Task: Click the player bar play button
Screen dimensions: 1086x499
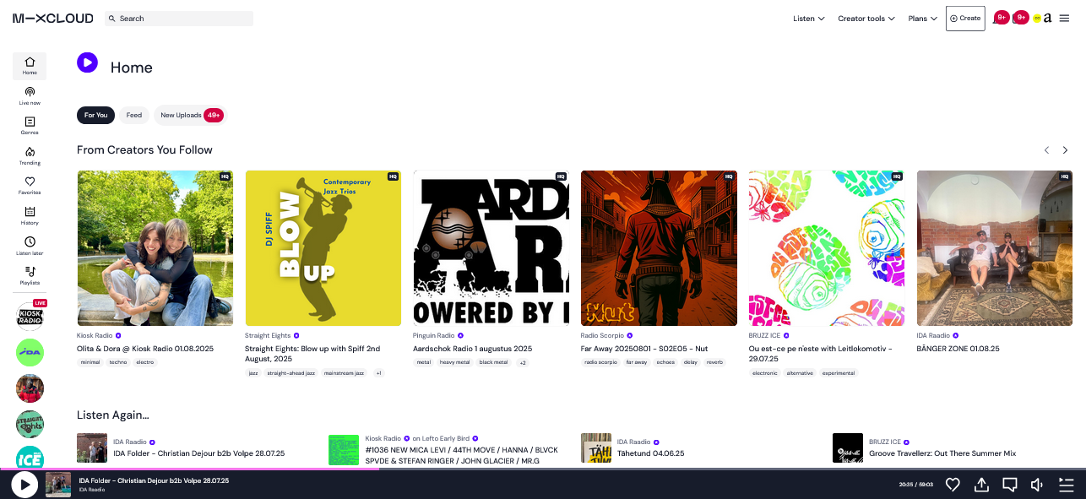Action: click(x=24, y=484)
